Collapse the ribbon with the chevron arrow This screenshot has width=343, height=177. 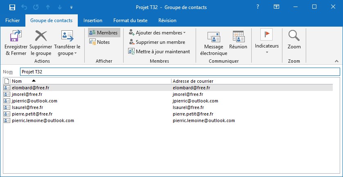tap(337, 61)
